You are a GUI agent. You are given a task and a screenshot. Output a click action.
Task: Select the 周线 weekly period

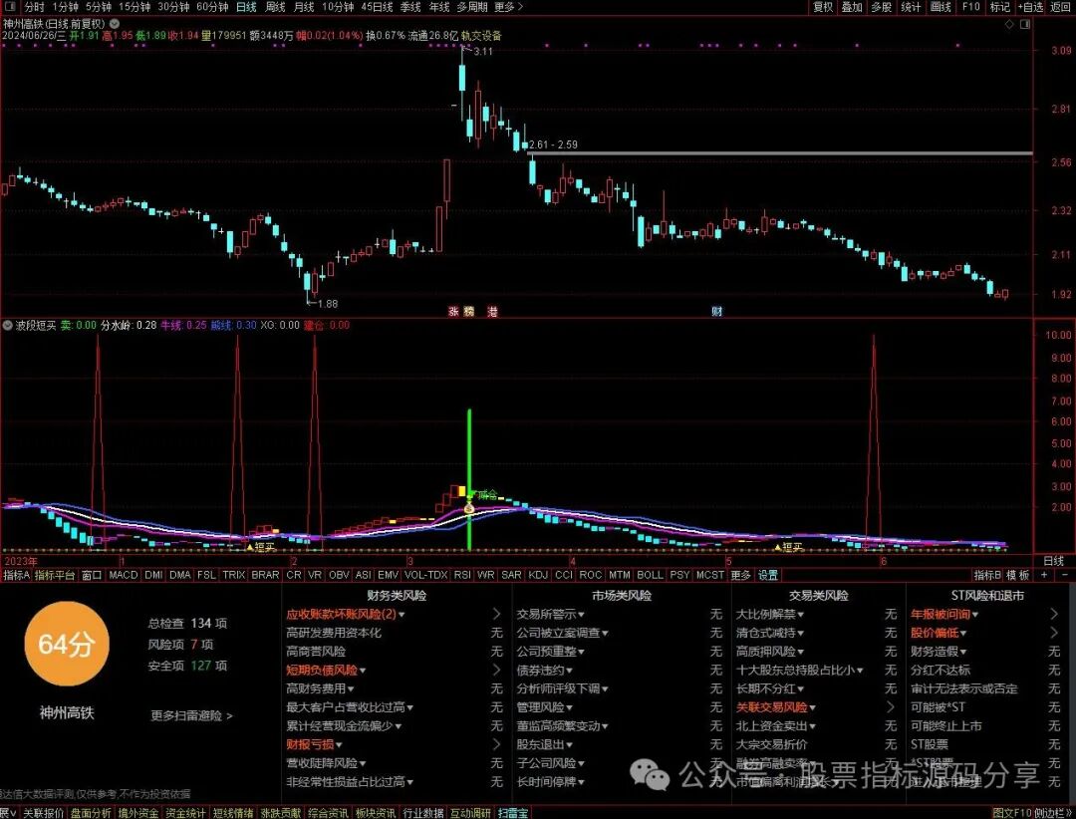point(275,7)
